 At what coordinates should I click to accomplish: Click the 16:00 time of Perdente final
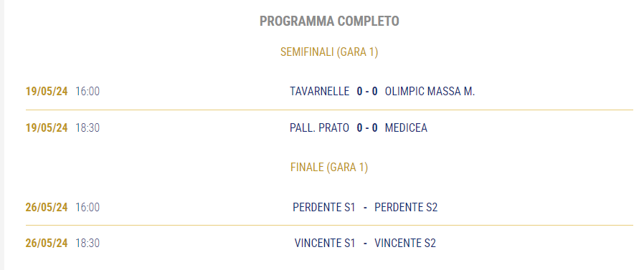coord(87,207)
